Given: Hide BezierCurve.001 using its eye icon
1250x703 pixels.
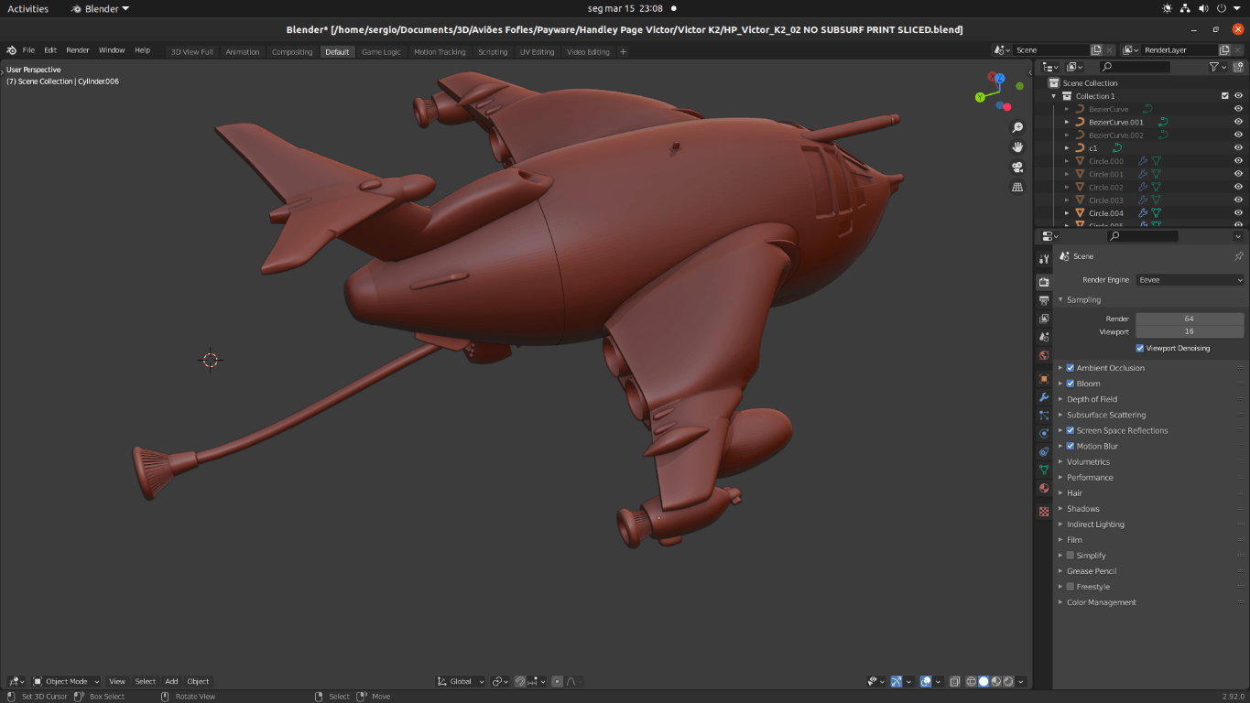Looking at the screenshot, I should [1238, 122].
